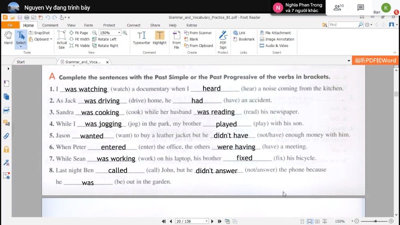400x225 pixels.
Task: Rotate the page right
Action: coord(105,46)
